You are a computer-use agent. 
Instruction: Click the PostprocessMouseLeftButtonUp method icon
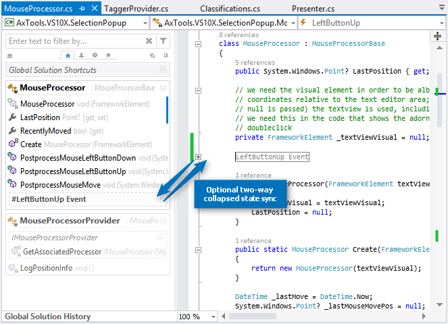[12, 170]
